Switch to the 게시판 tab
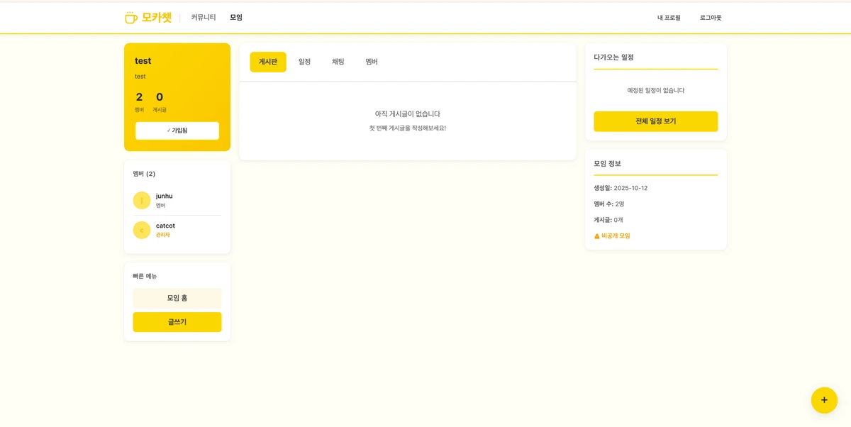851x427 pixels. click(268, 62)
